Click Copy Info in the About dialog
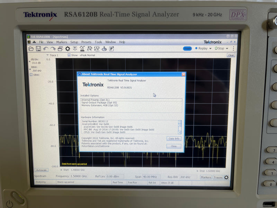The height and width of the screenshot is (208, 277). (173, 138)
